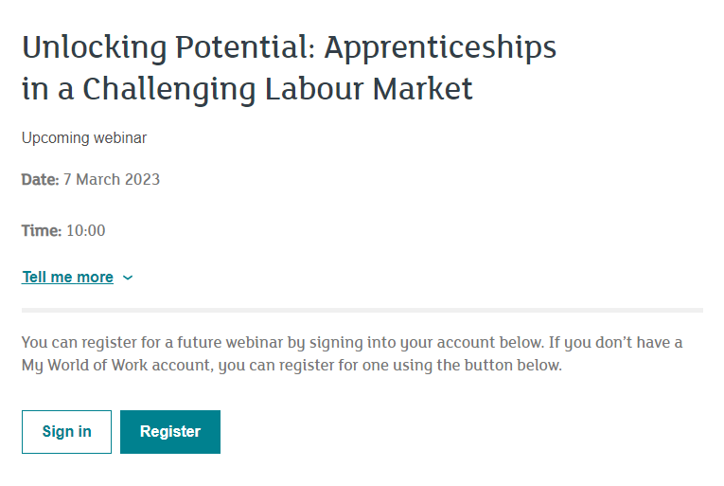Image resolution: width=724 pixels, height=486 pixels.
Task: Click the 7 March 2023 date text
Action: (112, 179)
